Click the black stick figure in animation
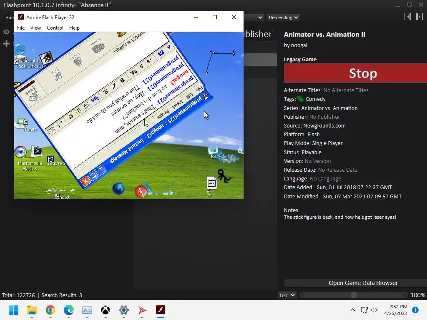Screen dimensions: 427x320 [224, 176]
